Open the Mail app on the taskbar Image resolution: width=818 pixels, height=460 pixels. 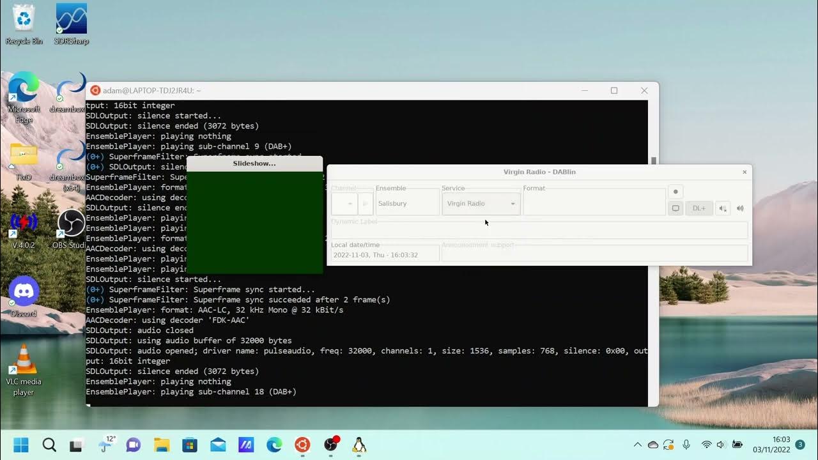click(218, 445)
